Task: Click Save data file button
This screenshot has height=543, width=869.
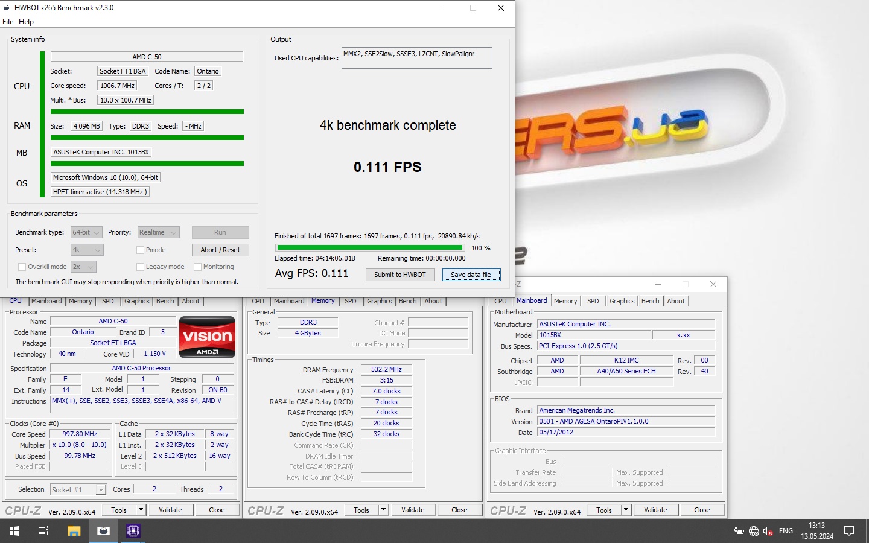Action: [471, 275]
